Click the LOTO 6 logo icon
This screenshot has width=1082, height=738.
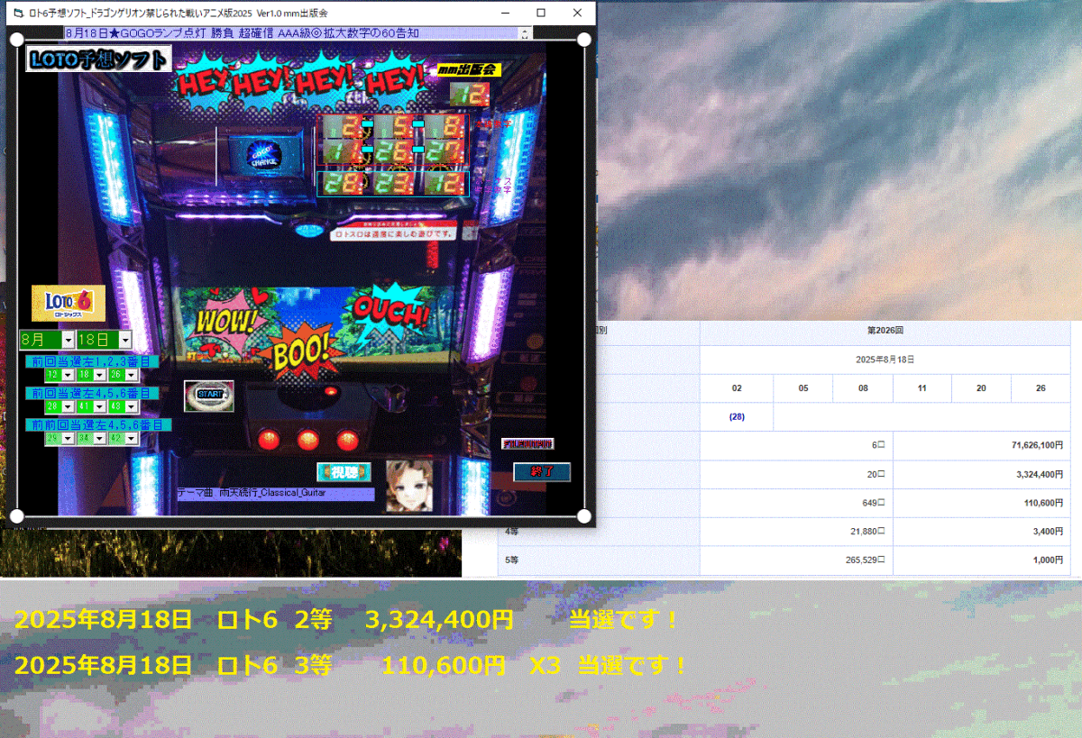[69, 303]
